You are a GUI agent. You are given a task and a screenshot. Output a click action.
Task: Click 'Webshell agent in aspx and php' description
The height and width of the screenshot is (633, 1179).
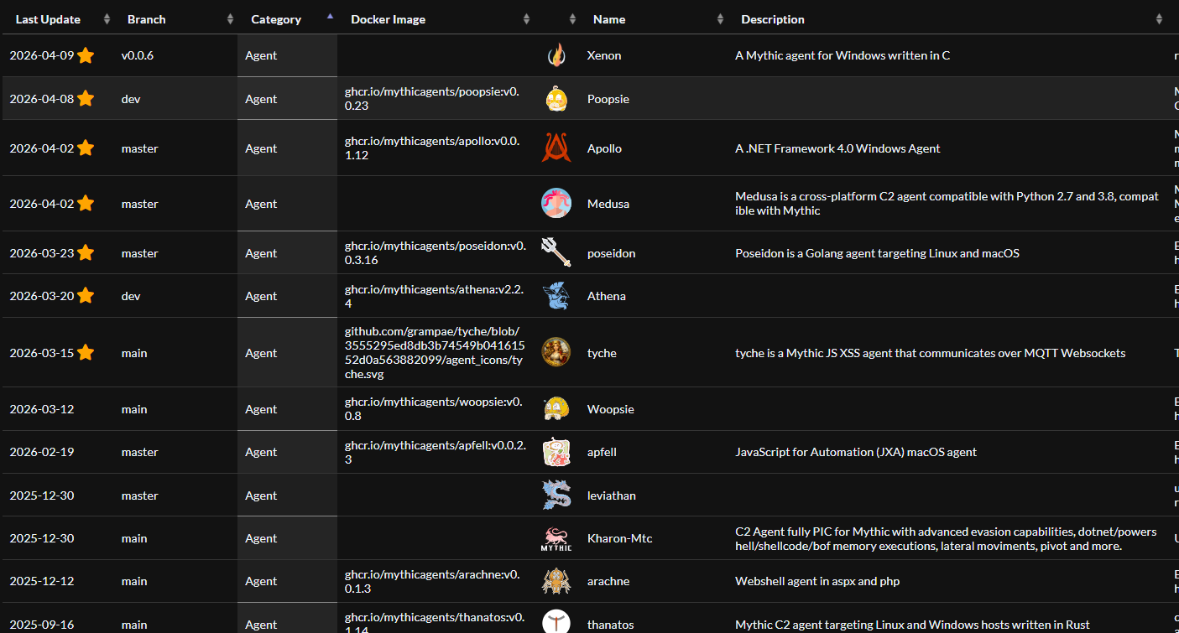(817, 581)
